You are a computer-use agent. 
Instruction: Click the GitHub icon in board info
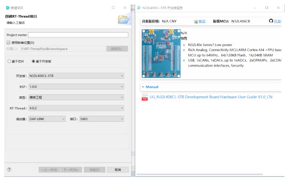pos(271,21)
